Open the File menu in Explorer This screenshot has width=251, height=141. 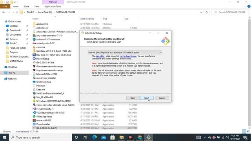pyautogui.click(x=5, y=6)
